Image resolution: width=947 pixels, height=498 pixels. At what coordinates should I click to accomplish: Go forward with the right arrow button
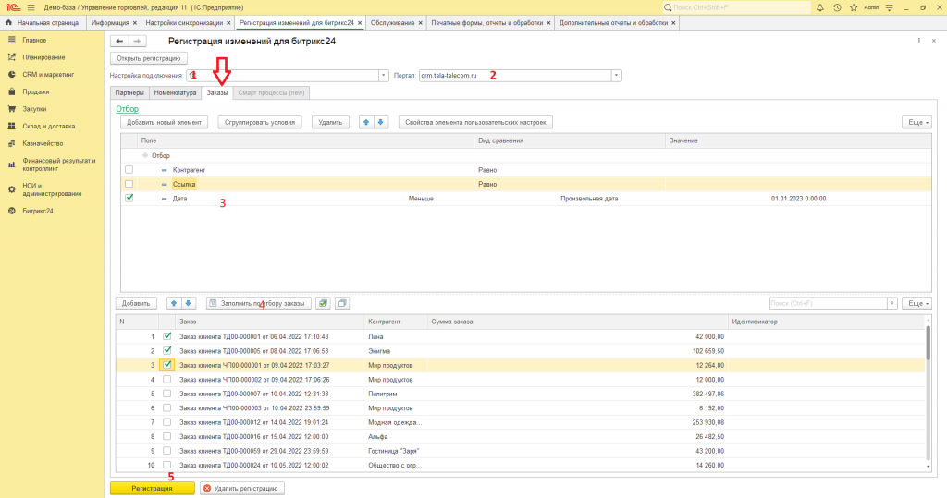coord(137,41)
